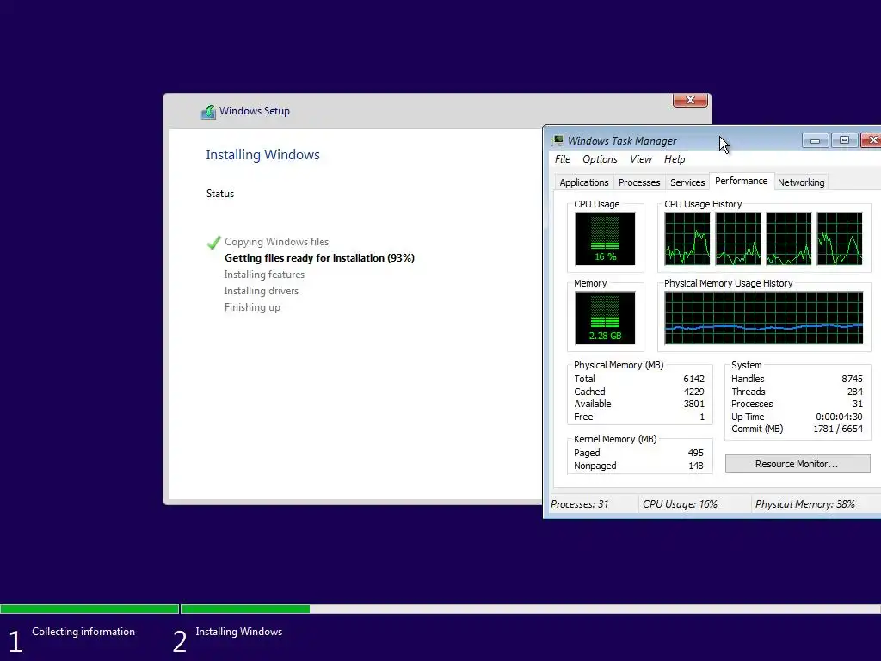The height and width of the screenshot is (661, 881).
Task: Click the Free memory value 1
Action: (x=702, y=417)
